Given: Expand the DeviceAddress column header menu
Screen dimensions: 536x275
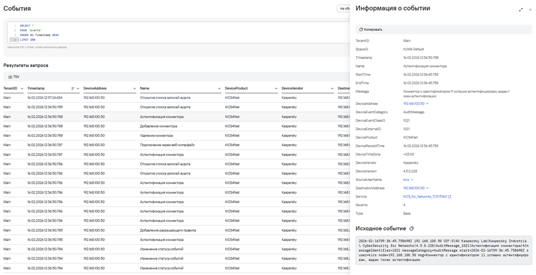Looking at the screenshot, I should [134, 88].
